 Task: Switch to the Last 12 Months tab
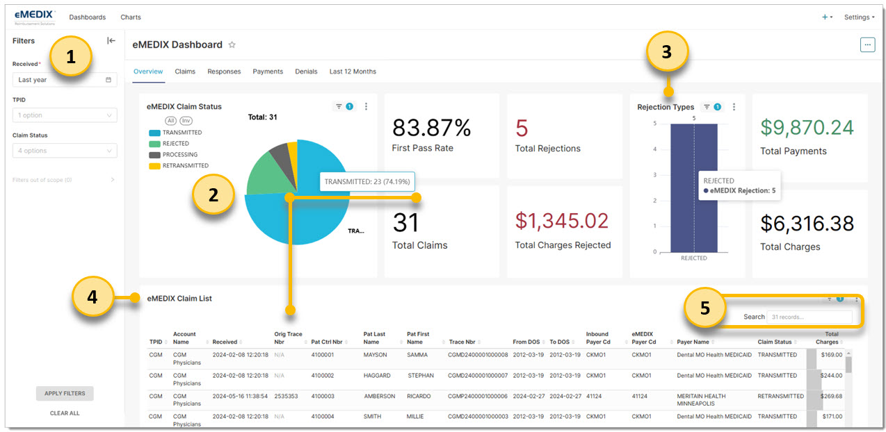(x=353, y=72)
